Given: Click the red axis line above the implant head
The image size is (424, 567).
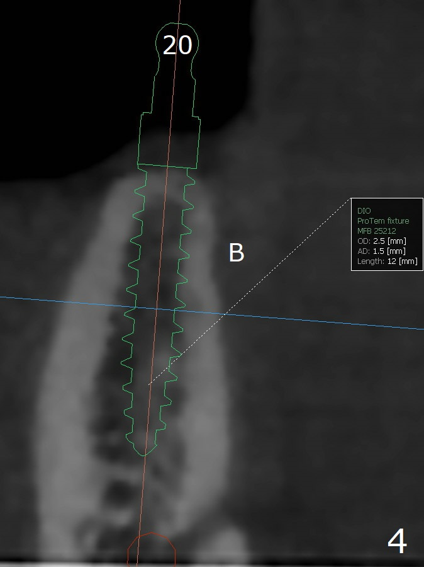Looking at the screenshot, I should point(179,11).
